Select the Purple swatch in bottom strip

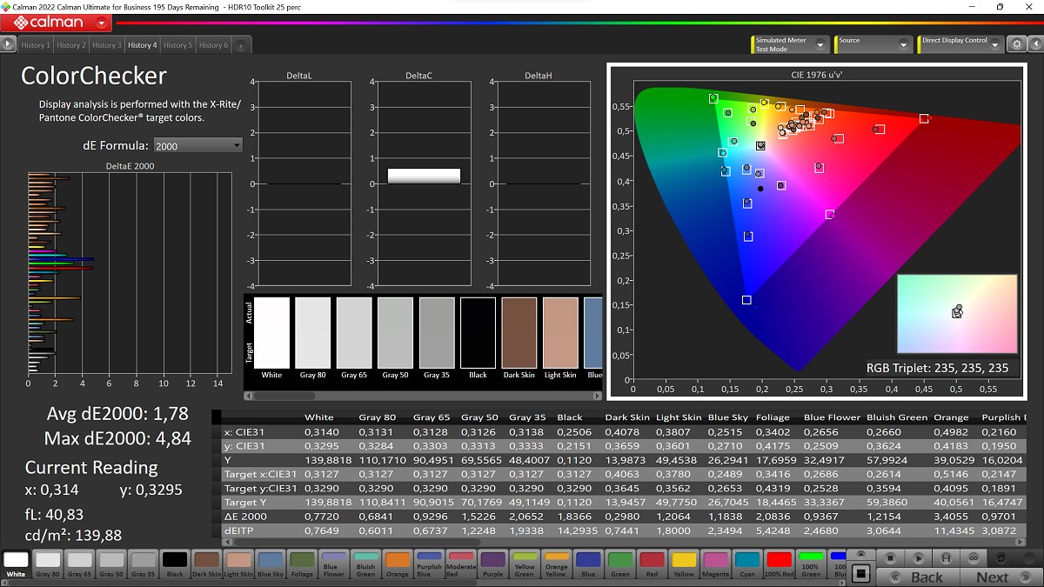pyautogui.click(x=492, y=564)
